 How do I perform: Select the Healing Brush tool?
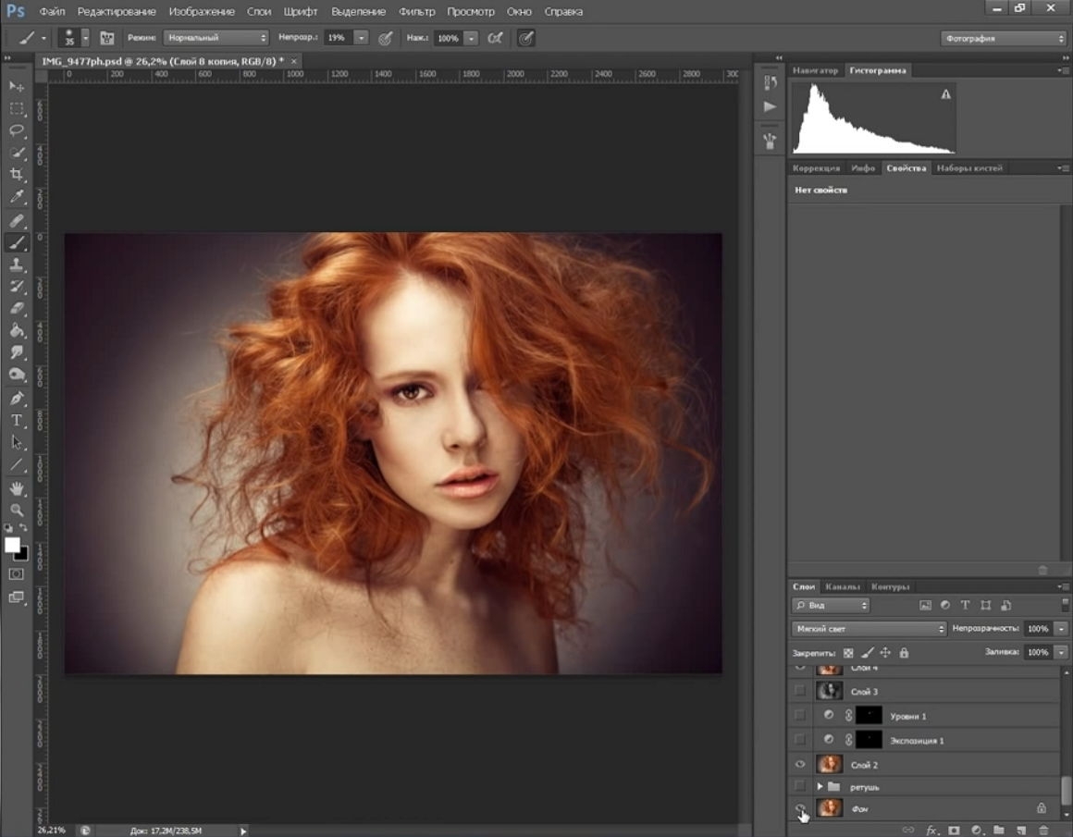click(17, 220)
